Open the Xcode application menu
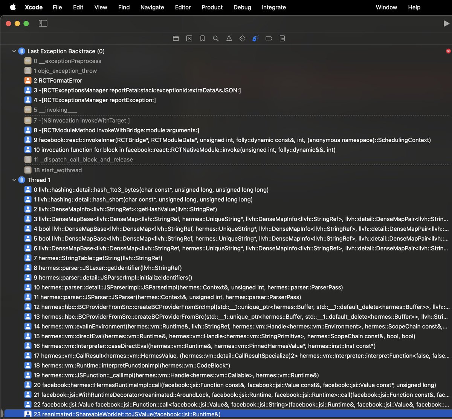Viewport: 452px width, 419px height. coord(34,7)
